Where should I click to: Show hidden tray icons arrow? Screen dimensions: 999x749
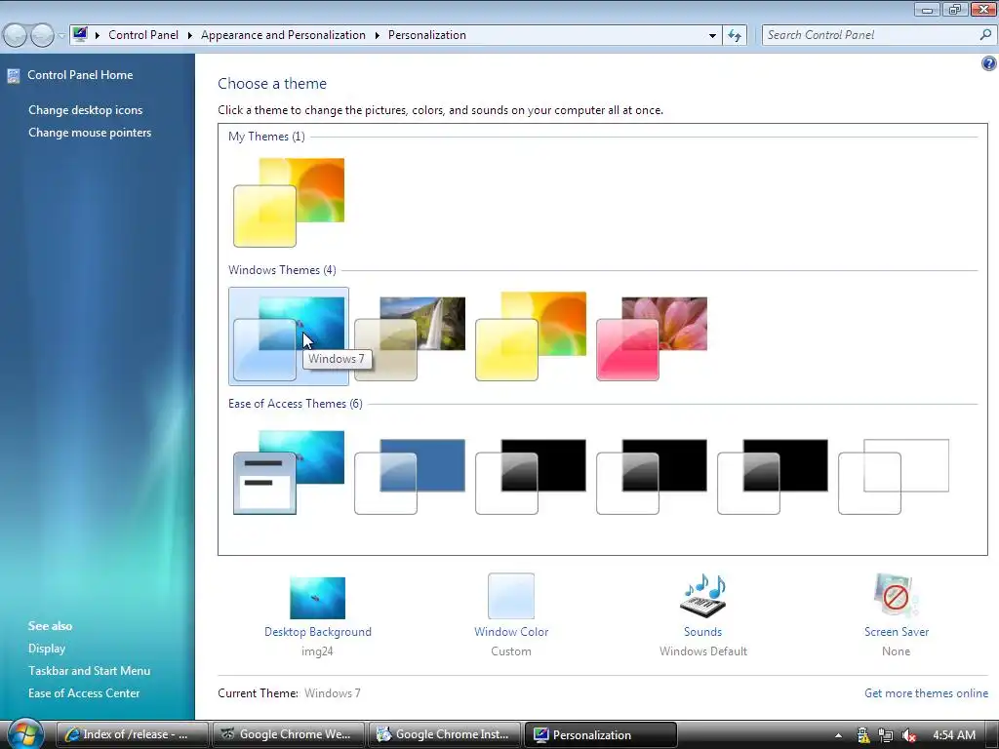[838, 735]
